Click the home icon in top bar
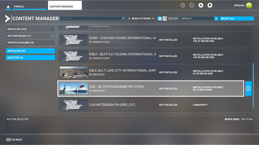 point(8,7)
